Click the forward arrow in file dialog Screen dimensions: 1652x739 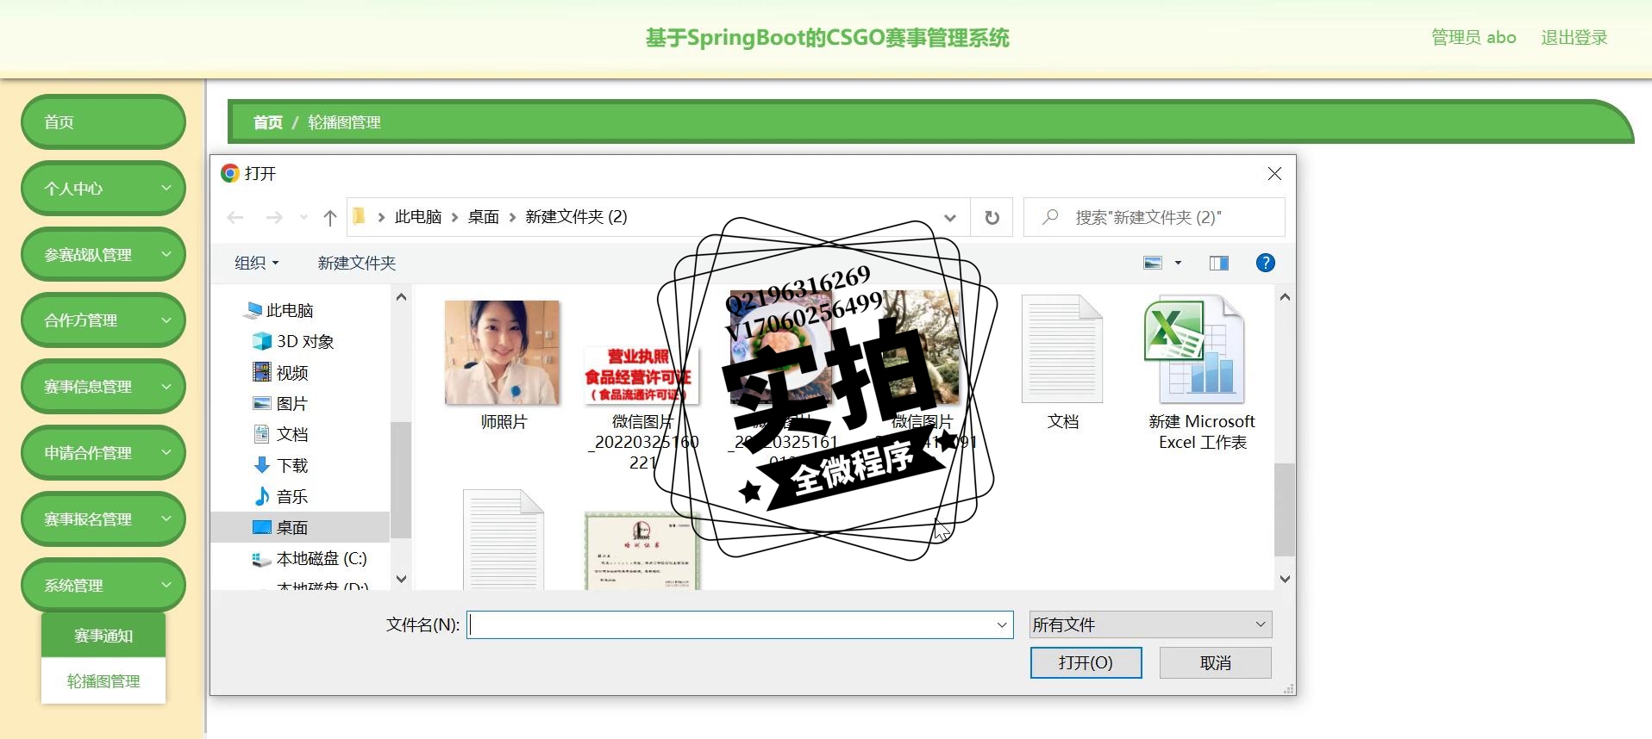click(x=274, y=218)
